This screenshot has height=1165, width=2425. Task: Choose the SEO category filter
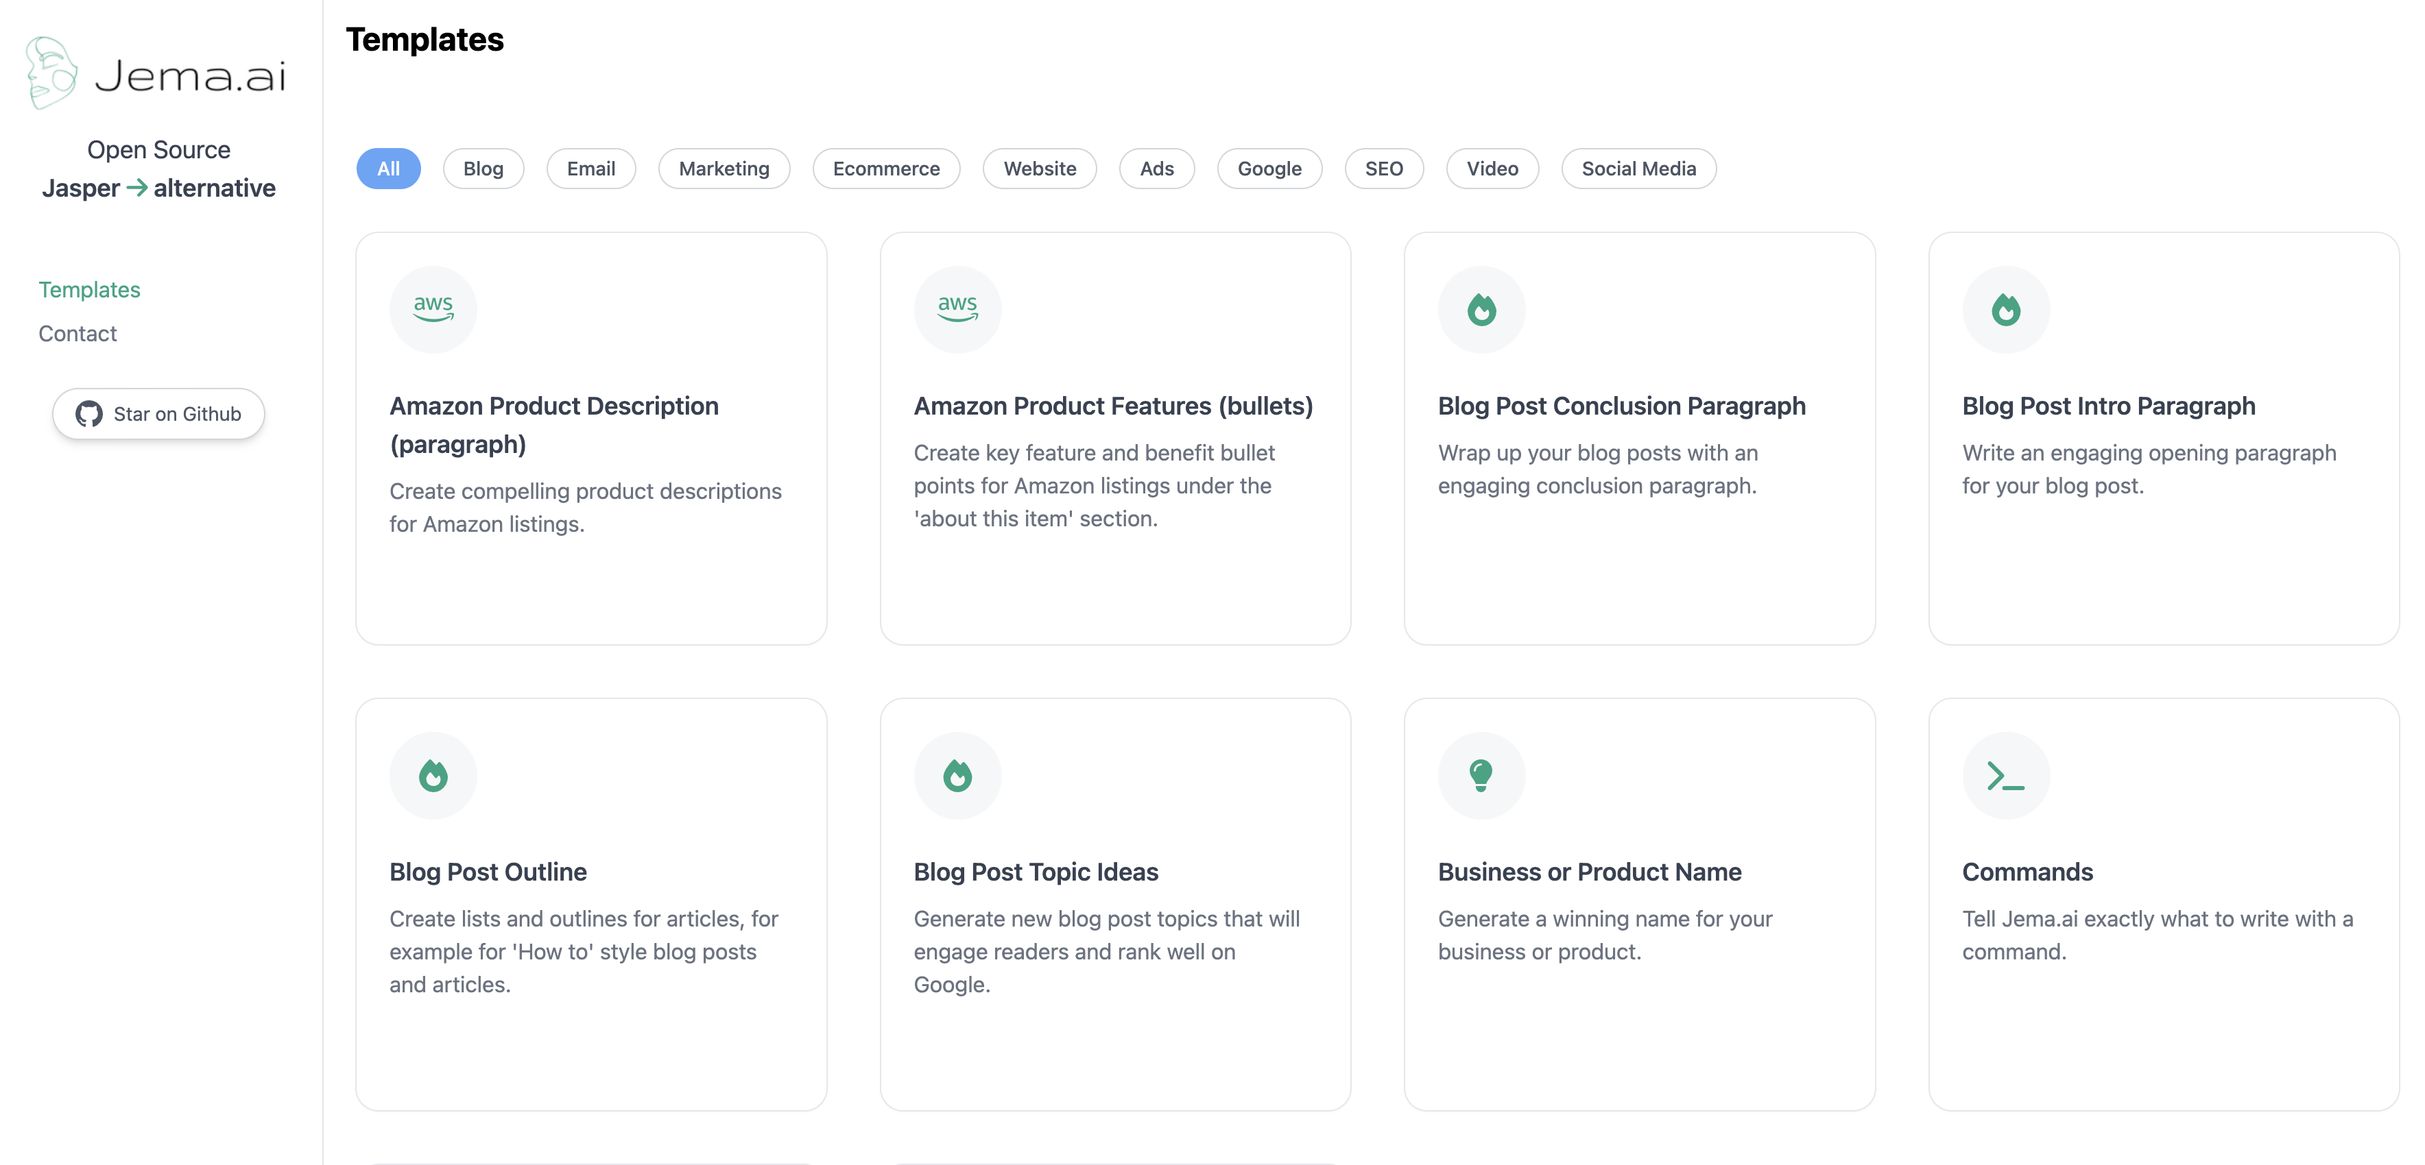click(1383, 169)
